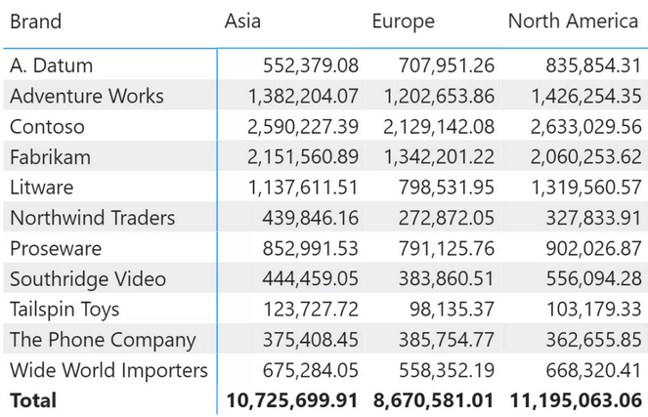Click the Brand column header
This screenshot has width=648, height=417.
pyautogui.click(x=35, y=21)
